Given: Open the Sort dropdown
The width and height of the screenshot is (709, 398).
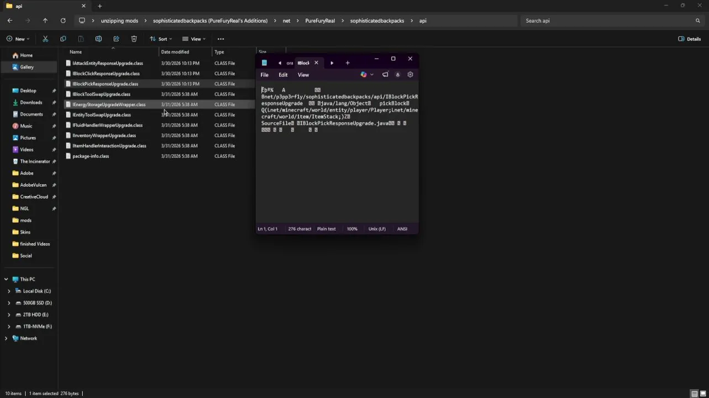Looking at the screenshot, I should tap(161, 39).
